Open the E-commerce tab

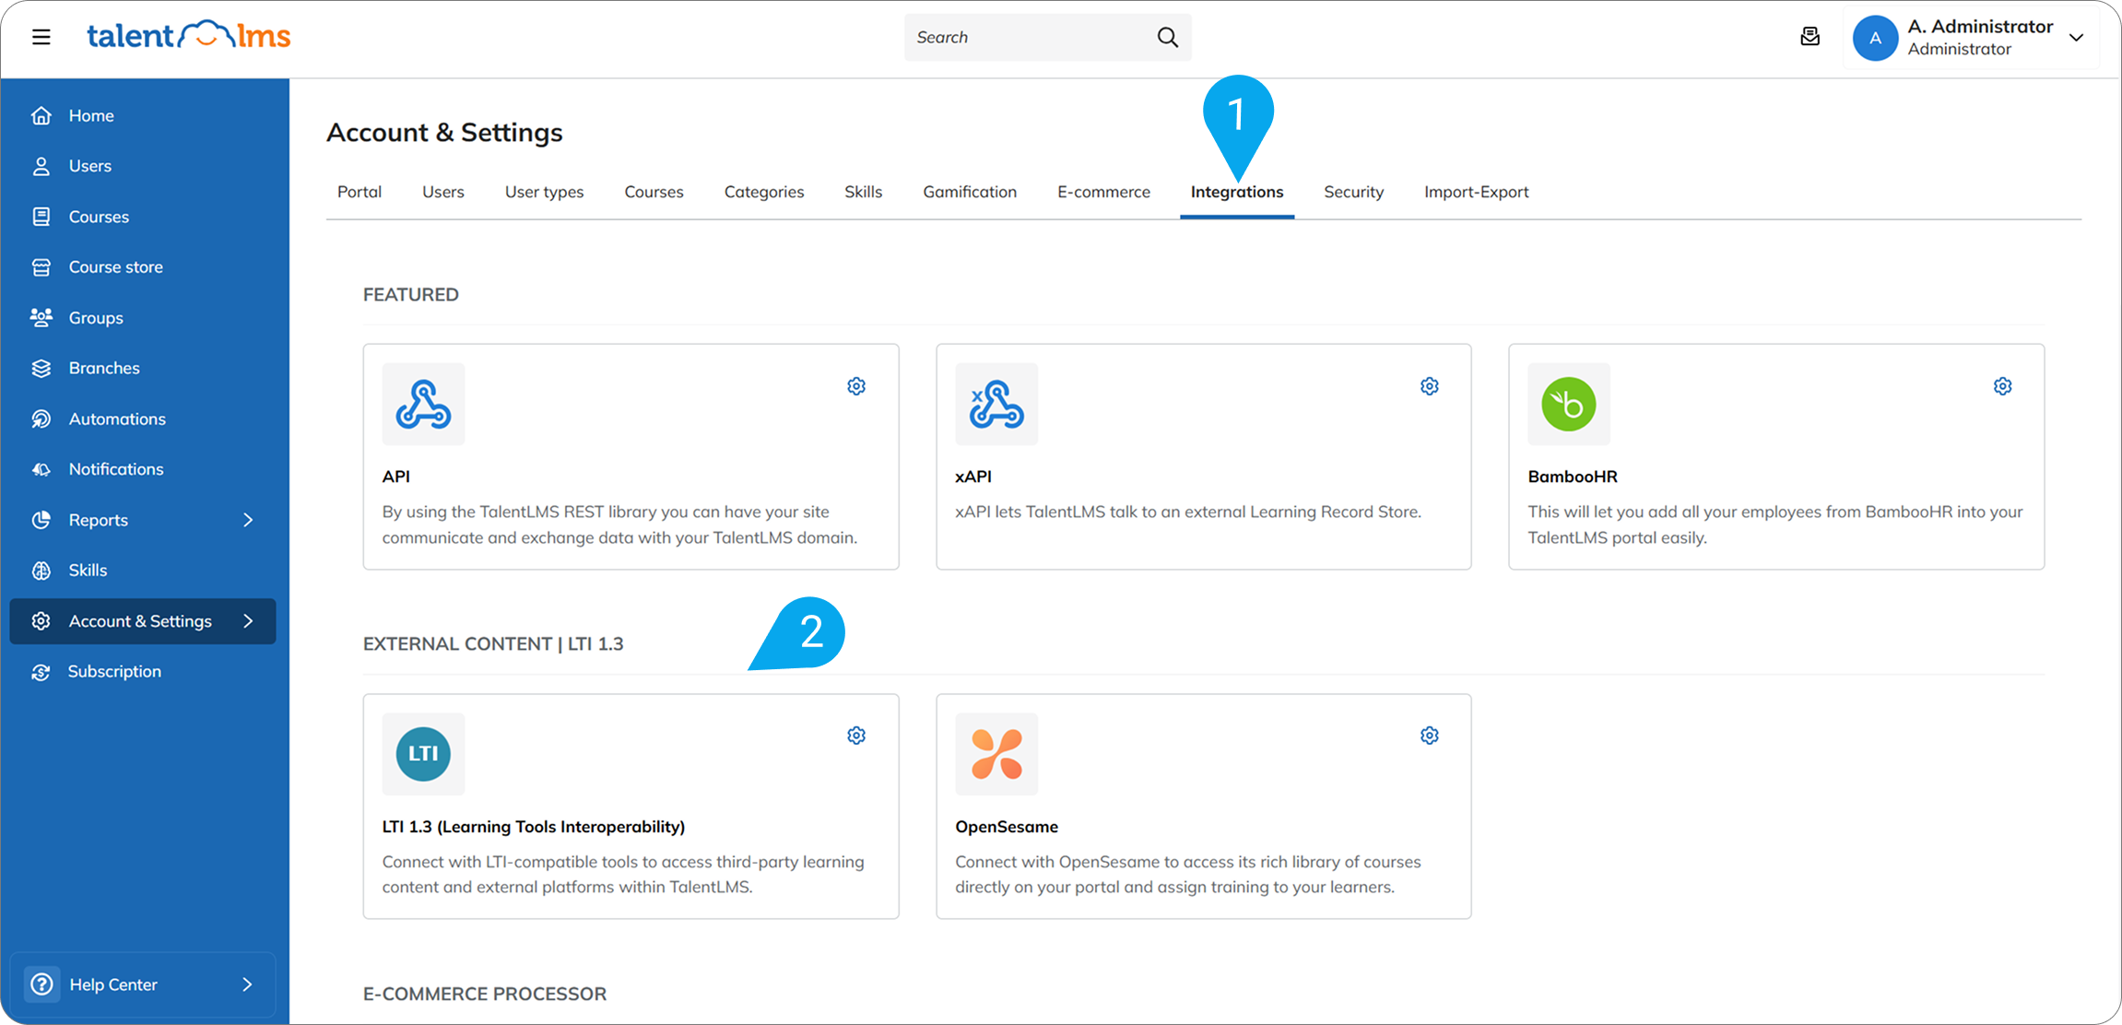[x=1103, y=192]
